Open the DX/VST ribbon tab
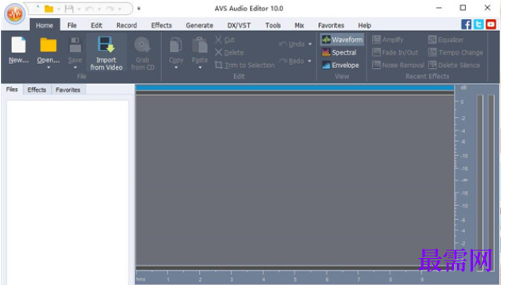The width and height of the screenshot is (507, 285). point(239,25)
